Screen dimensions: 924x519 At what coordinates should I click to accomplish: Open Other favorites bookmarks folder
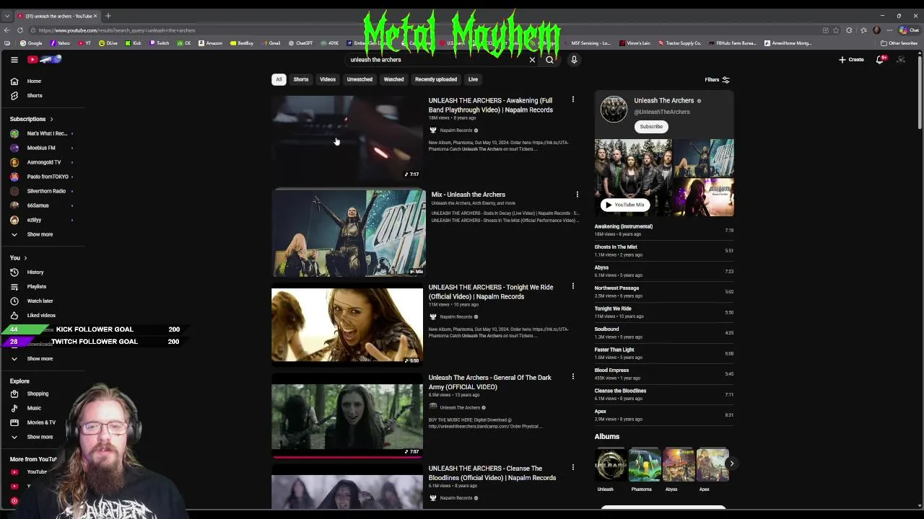[x=899, y=43]
